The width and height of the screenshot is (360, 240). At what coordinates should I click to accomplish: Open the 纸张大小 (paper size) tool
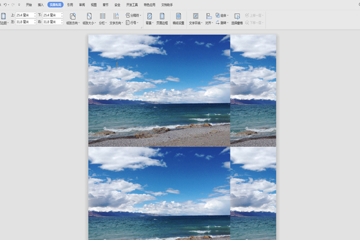point(89,16)
